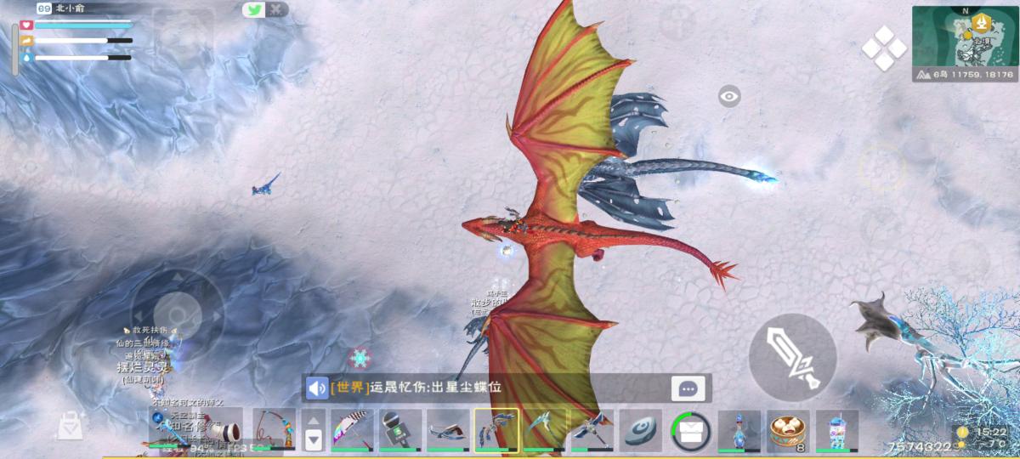
Task: Open the minimap in the corner
Action: [966, 44]
